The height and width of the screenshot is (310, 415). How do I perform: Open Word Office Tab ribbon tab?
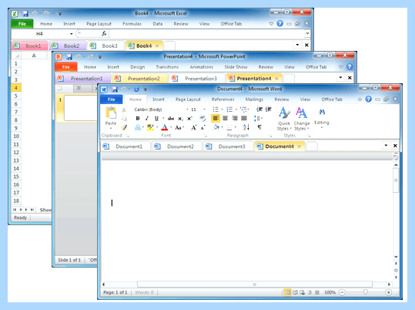pyautogui.click(x=332, y=99)
